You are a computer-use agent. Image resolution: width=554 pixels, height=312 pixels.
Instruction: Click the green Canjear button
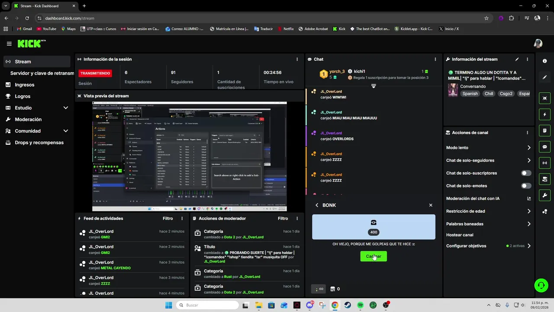point(374,257)
